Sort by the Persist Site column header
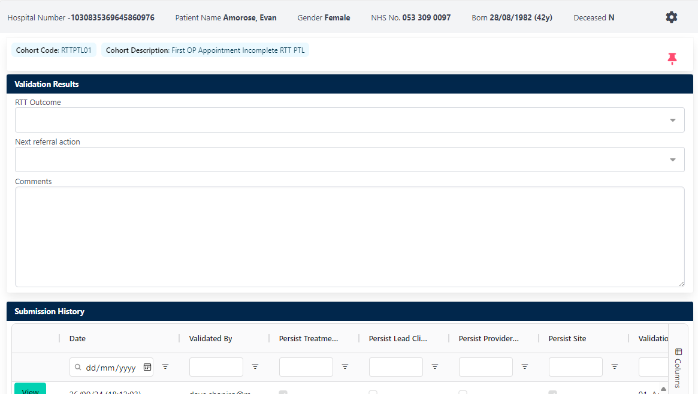Image resolution: width=698 pixels, height=394 pixels. tap(567, 339)
